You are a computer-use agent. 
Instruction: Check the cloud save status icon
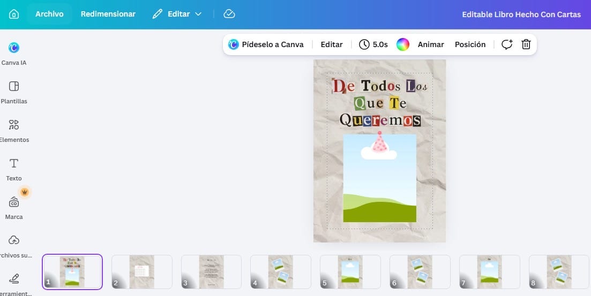(229, 14)
